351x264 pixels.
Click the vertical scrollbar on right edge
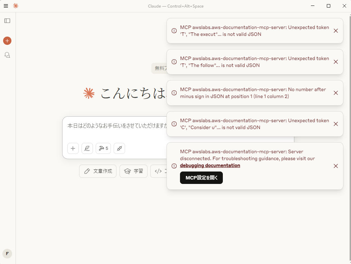[349, 138]
